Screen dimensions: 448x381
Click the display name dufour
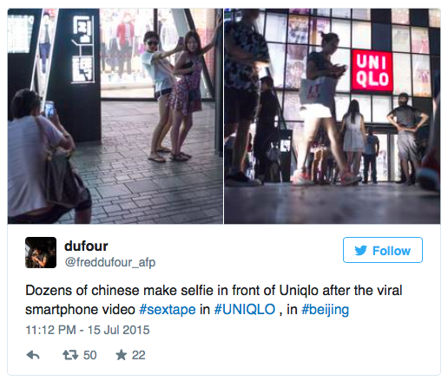click(86, 246)
